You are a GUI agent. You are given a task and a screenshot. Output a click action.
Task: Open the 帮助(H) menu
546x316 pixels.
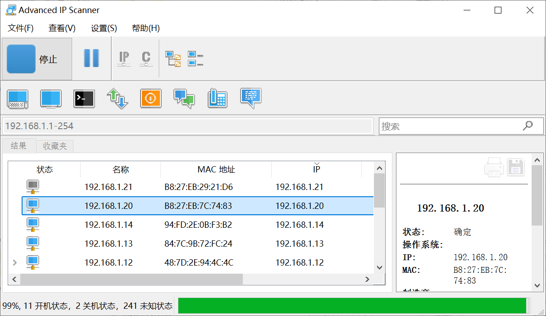[146, 28]
